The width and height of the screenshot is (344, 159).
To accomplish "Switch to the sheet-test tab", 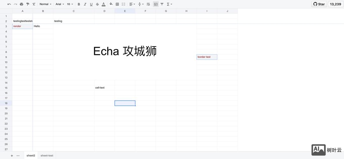I will tap(47, 156).
